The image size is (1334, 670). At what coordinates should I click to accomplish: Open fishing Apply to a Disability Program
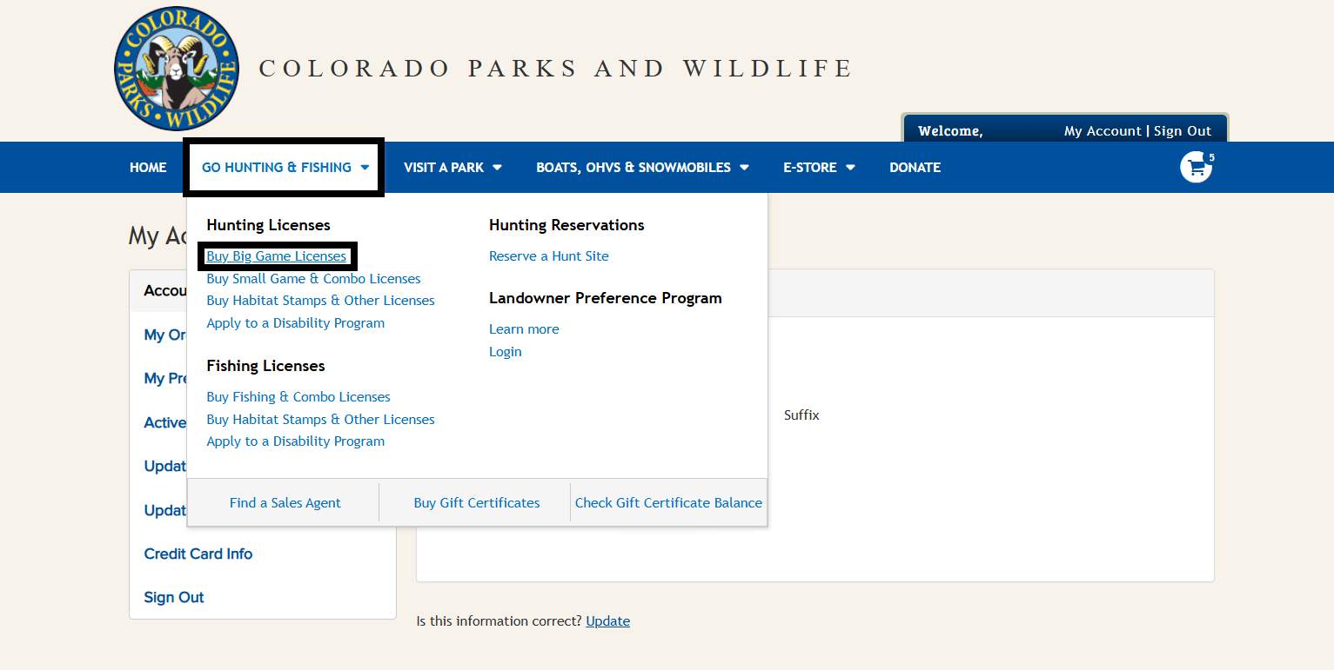pos(295,441)
